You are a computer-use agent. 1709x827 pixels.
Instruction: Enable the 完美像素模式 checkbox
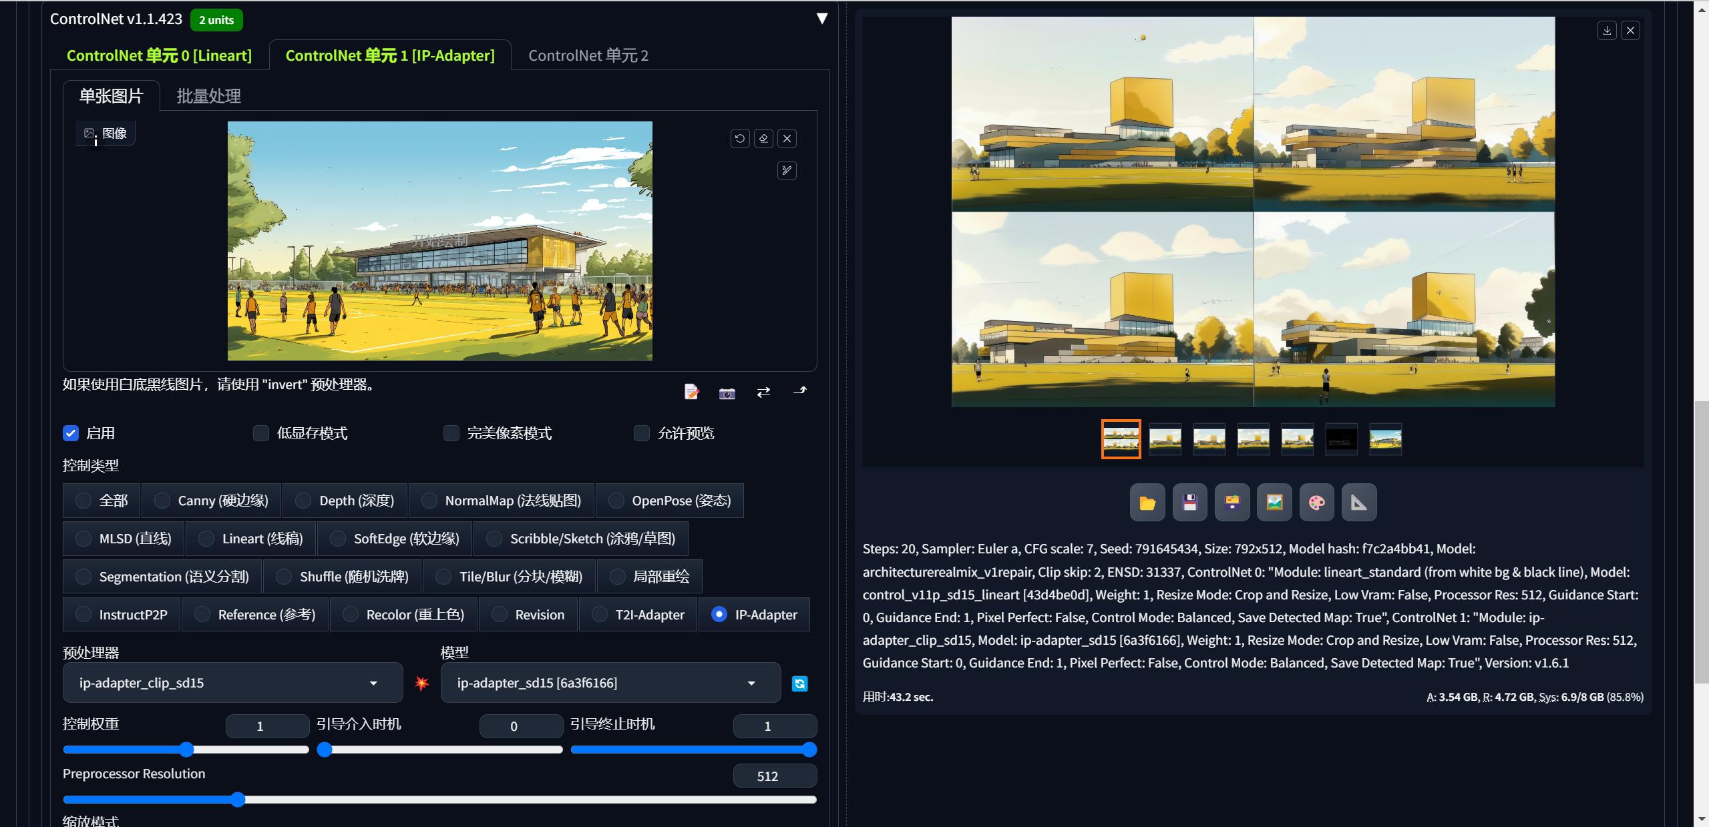(451, 433)
